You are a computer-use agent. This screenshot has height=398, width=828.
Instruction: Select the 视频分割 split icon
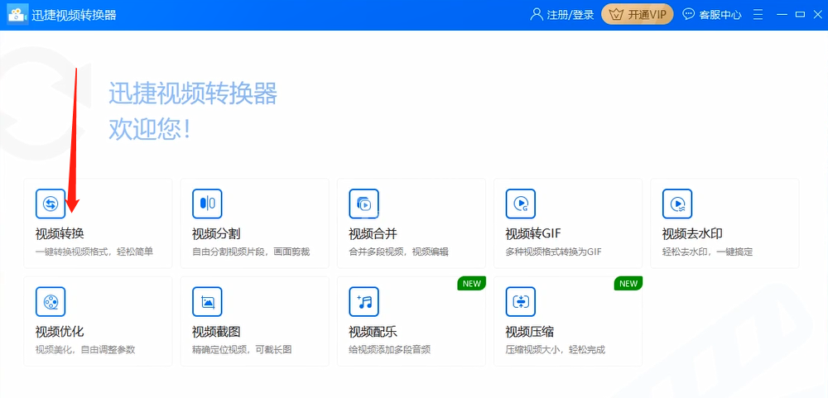coord(207,204)
